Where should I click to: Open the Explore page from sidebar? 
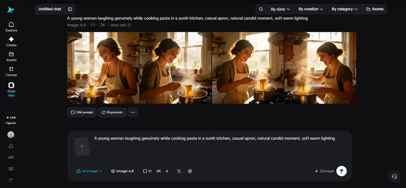(x=11, y=27)
